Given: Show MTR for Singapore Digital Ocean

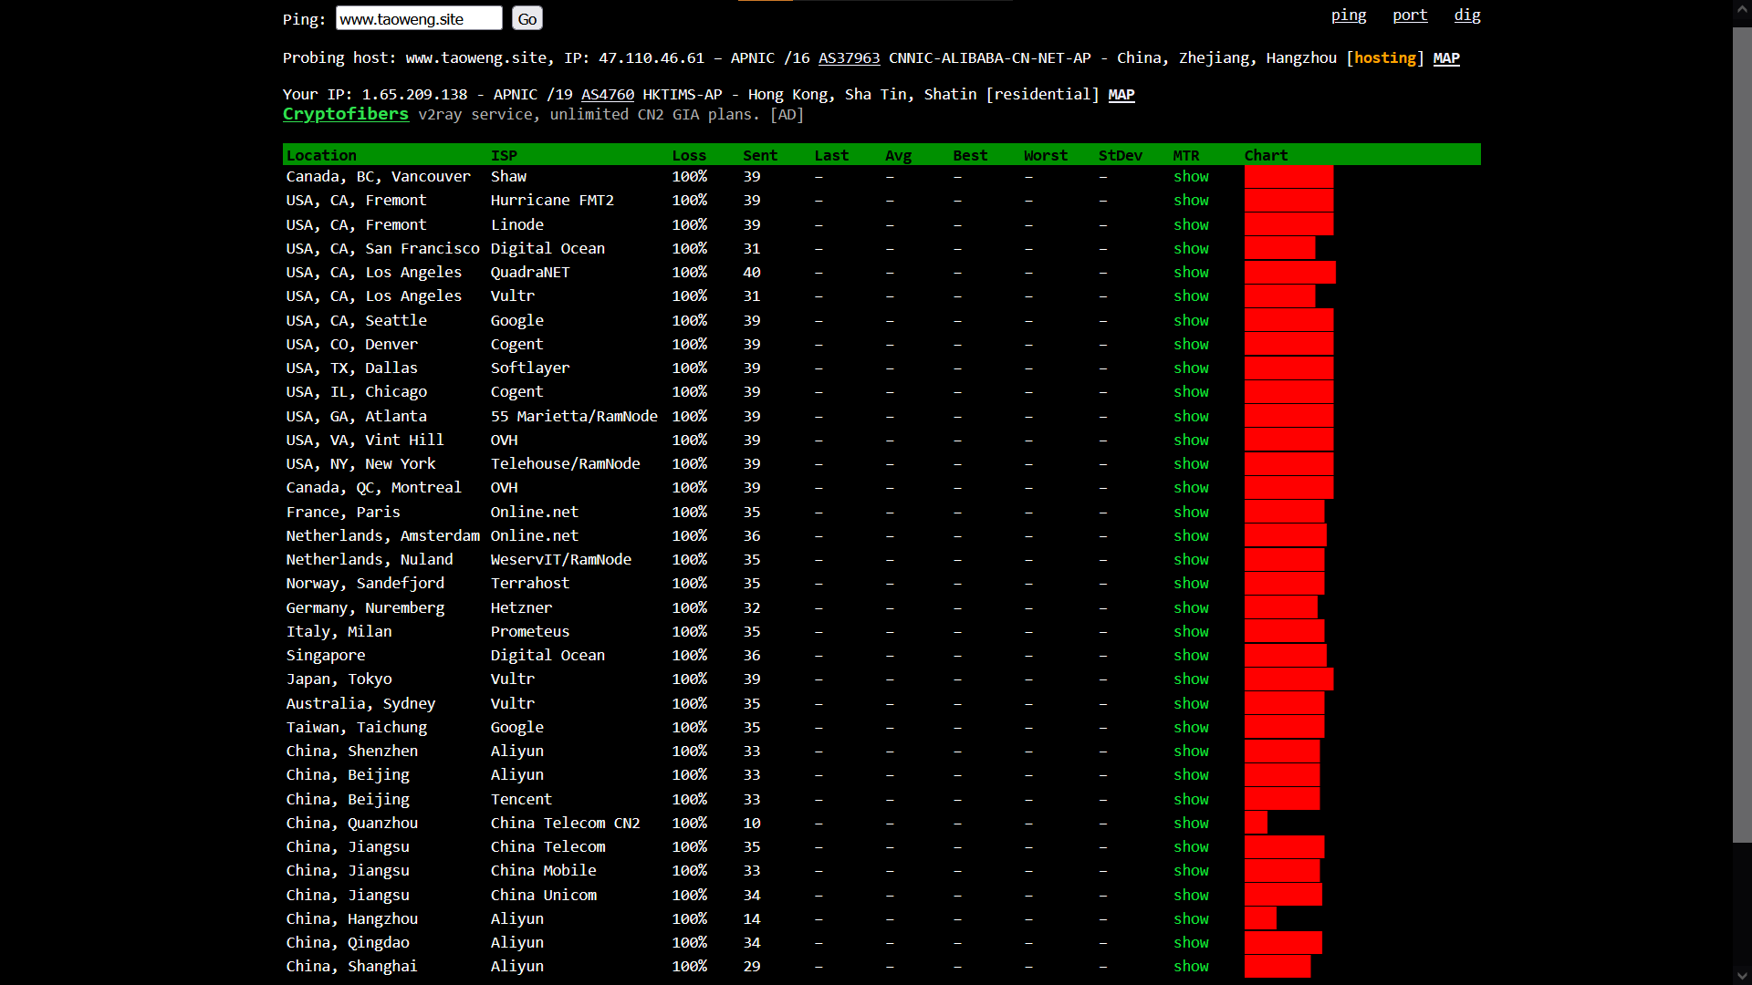Looking at the screenshot, I should click(1190, 656).
